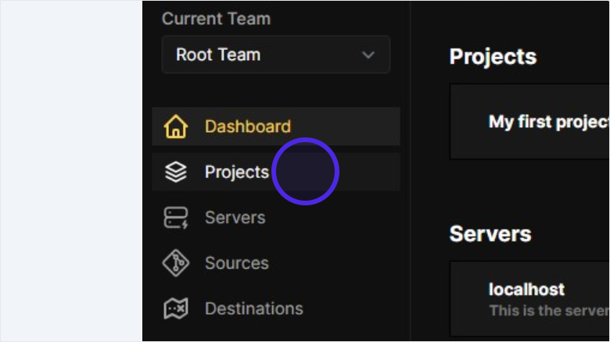Expand the team dropdown chevron arrow
Viewport: 610px width, 342px height.
(x=368, y=55)
